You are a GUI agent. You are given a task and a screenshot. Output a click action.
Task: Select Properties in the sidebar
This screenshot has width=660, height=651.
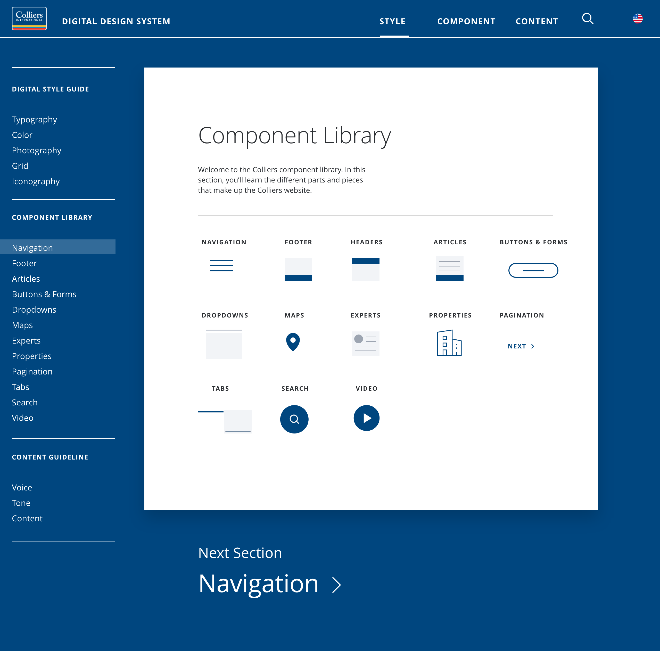[x=32, y=356]
